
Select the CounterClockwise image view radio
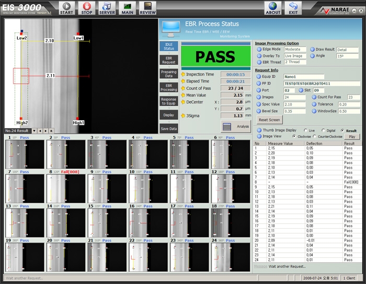(x=314, y=136)
